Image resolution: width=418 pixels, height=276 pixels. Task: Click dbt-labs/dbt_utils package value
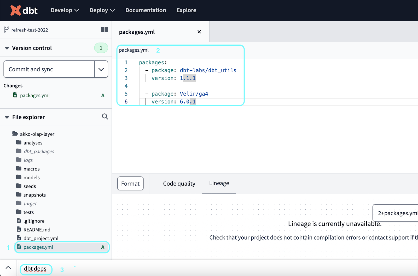click(208, 70)
